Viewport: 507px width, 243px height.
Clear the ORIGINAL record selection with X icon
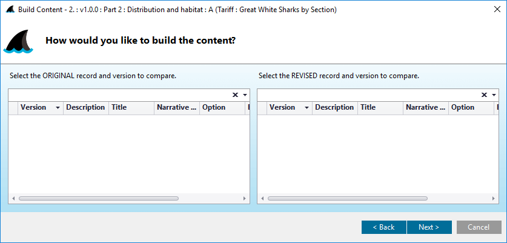235,95
